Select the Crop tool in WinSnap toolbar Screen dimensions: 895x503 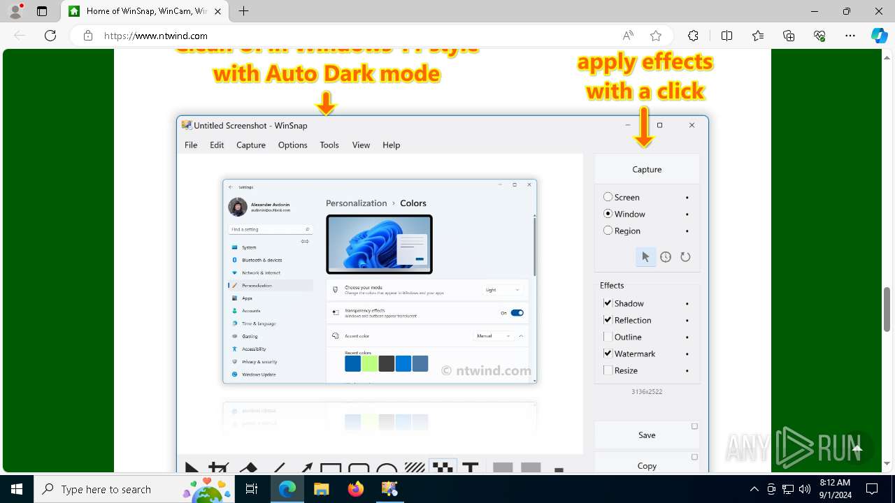(219, 467)
